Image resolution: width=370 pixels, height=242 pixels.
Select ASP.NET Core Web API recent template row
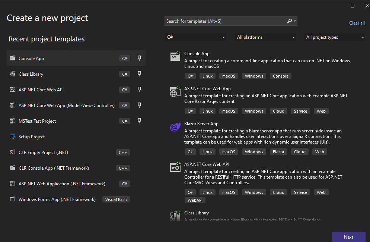76,89
